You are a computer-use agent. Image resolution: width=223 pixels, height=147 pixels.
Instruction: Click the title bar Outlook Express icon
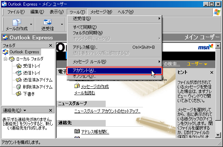click(4, 4)
